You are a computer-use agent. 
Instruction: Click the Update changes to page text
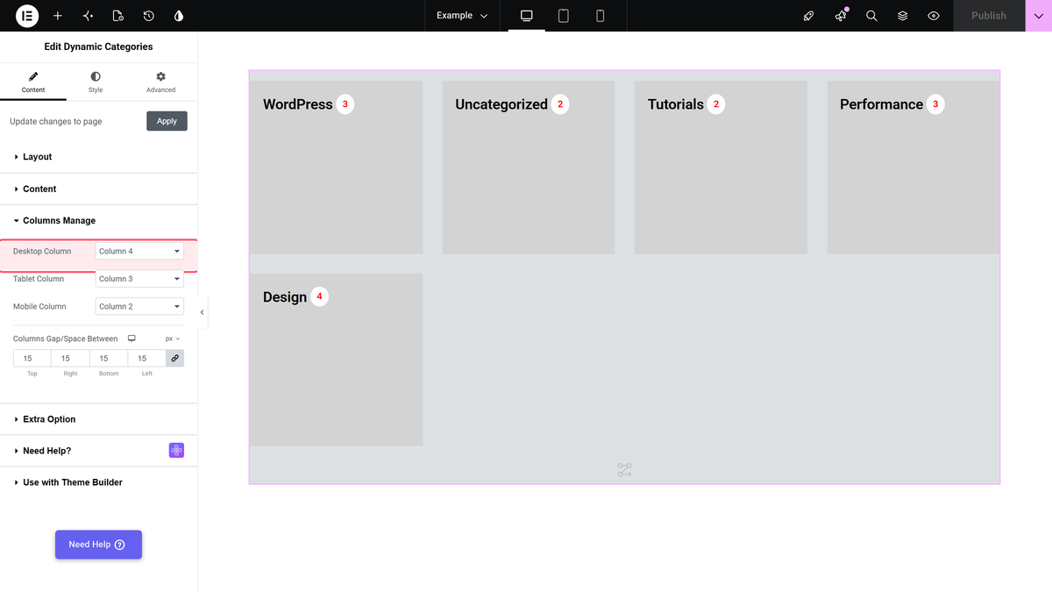coord(56,122)
